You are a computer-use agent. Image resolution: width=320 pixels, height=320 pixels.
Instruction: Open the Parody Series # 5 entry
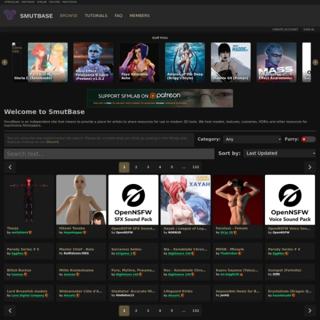point(23,250)
